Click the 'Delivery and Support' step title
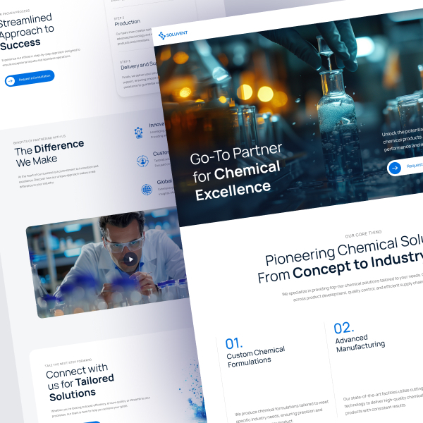Image resolution: width=423 pixels, height=423 pixels. [138, 66]
